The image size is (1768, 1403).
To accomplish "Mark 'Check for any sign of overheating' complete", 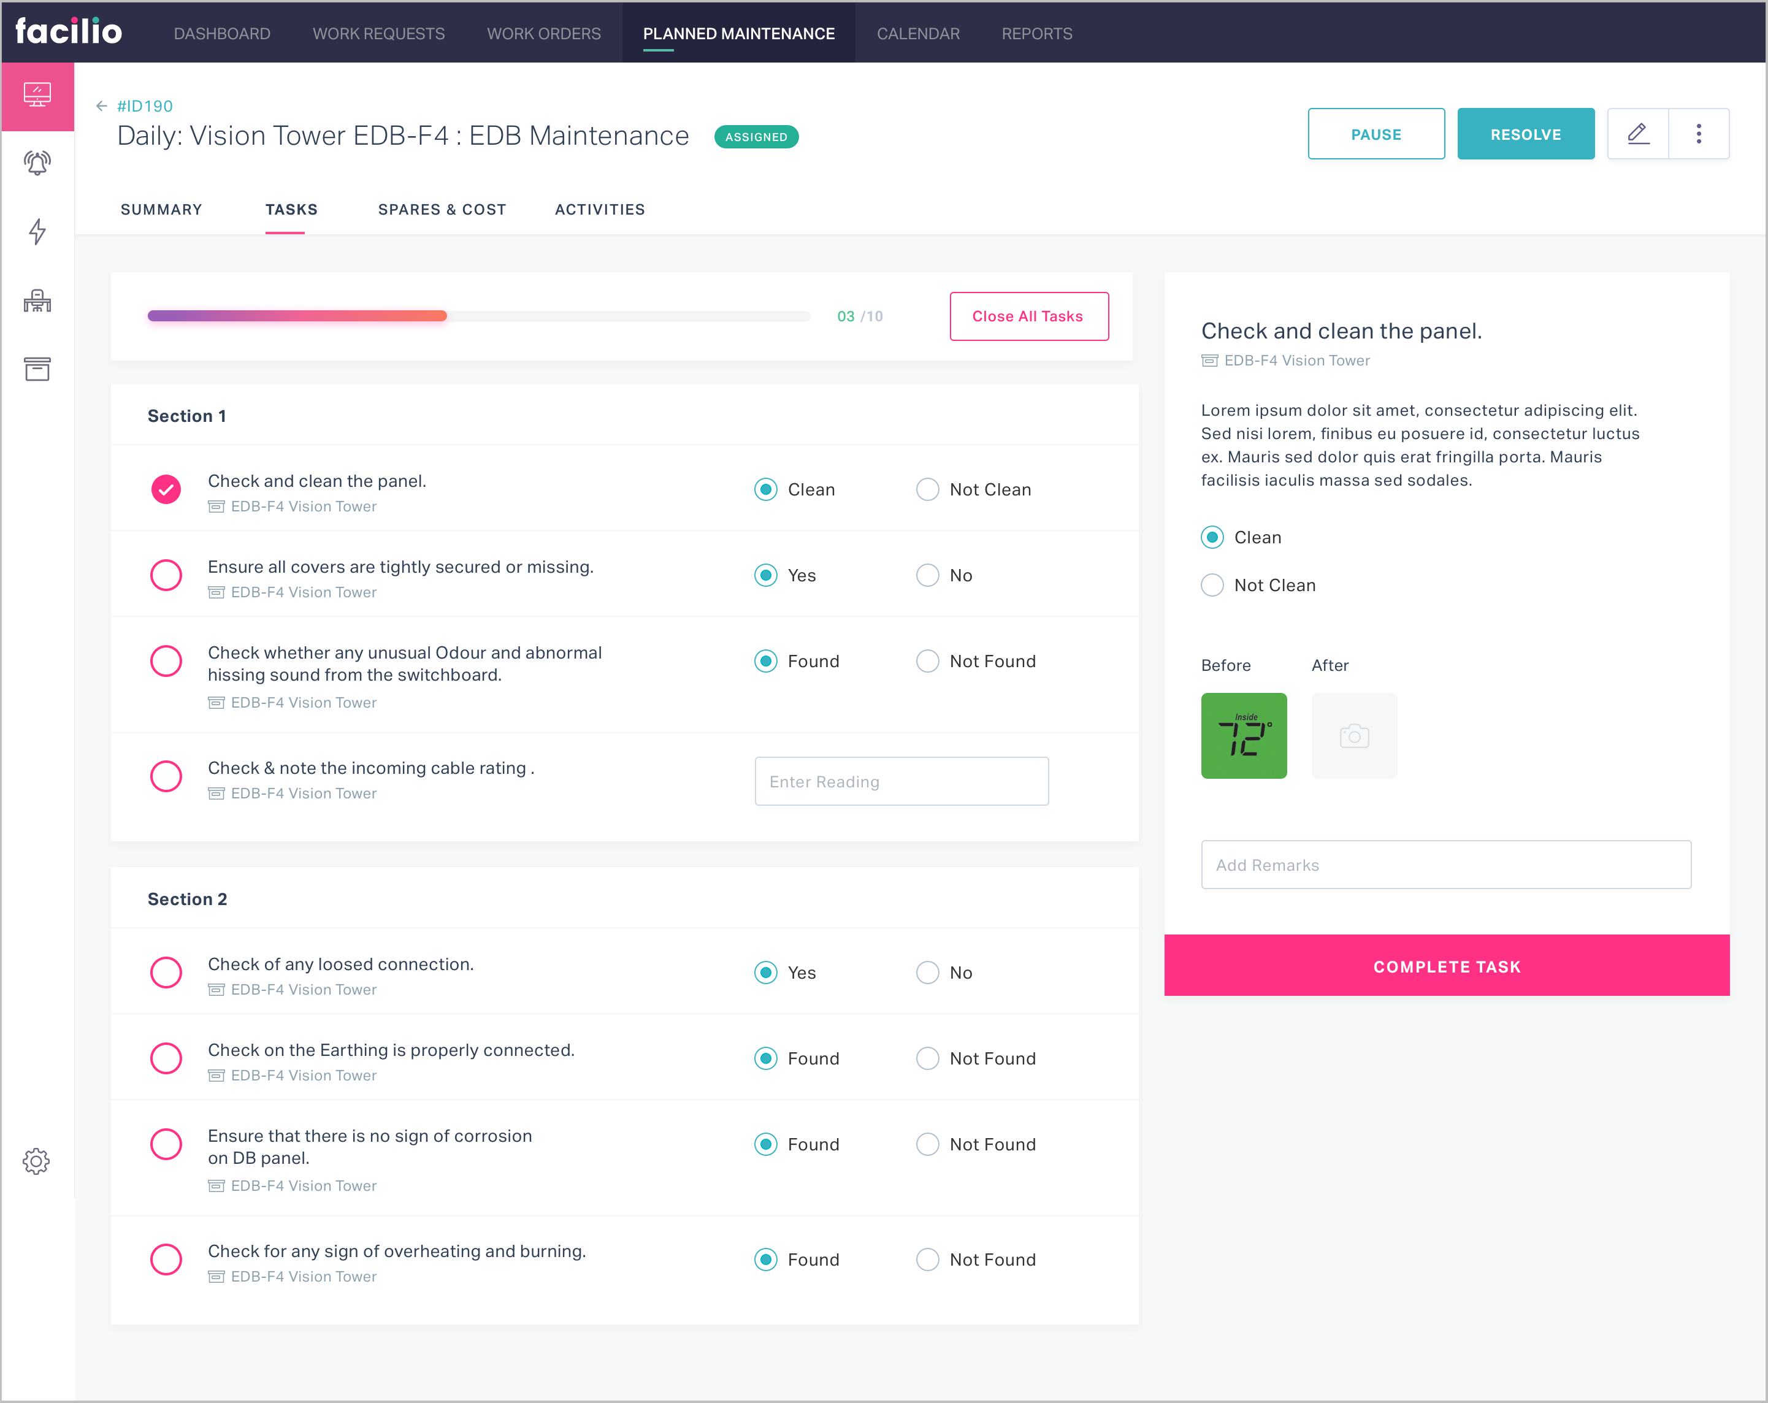I will coord(166,1260).
